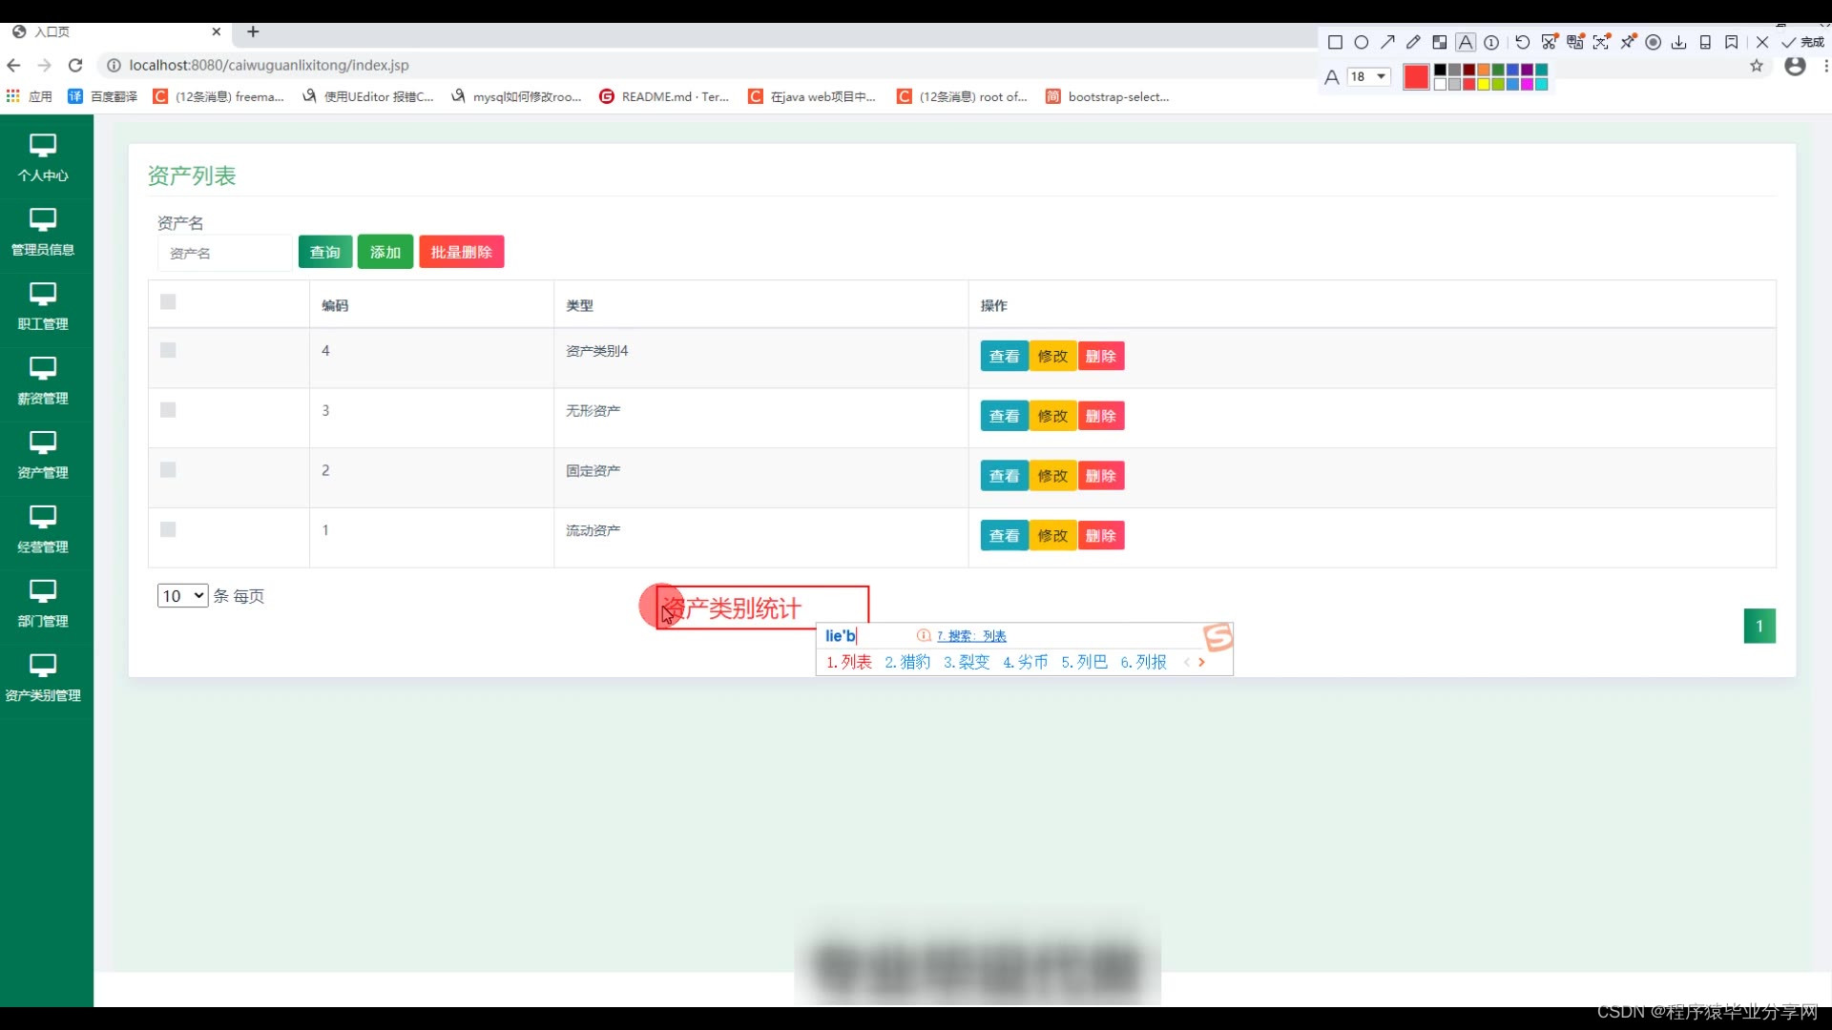Click the undo annotation icon

(1523, 42)
